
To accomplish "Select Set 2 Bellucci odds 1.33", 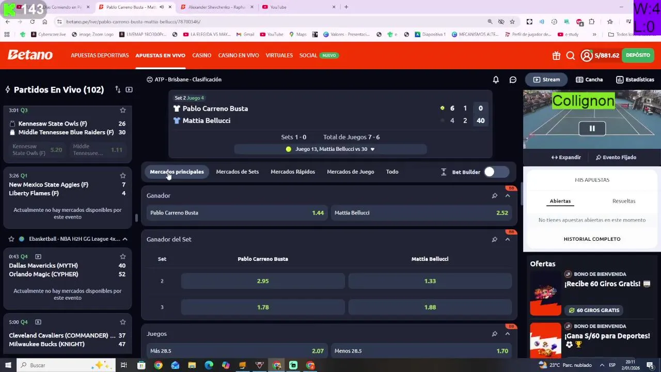I will coord(430,281).
